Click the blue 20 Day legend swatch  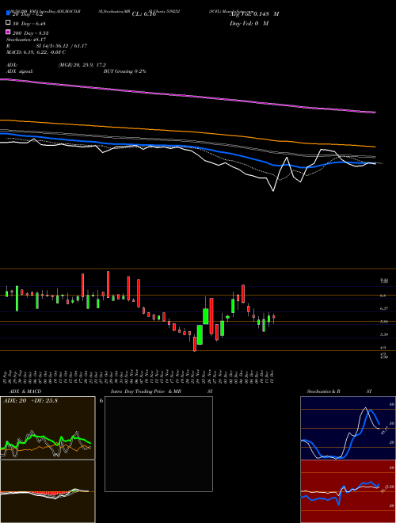[8, 13]
